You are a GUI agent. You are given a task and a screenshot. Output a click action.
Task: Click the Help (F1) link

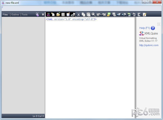[144, 28]
